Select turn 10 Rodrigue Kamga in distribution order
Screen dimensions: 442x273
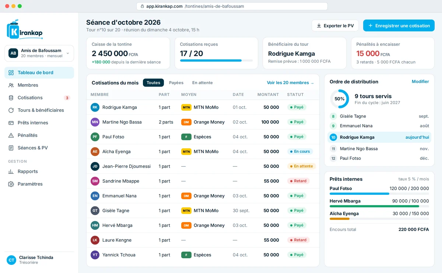379,137
